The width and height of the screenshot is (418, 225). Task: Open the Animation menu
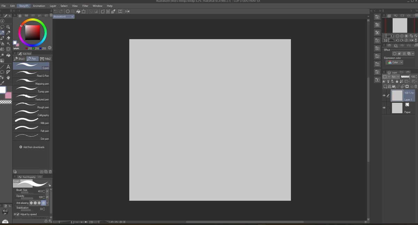point(39,6)
